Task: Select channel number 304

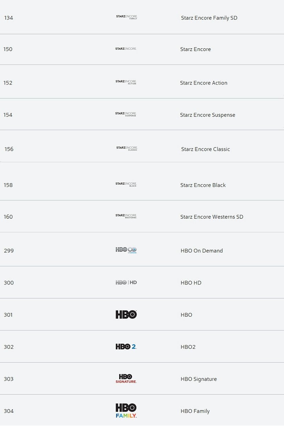Action: pyautogui.click(x=9, y=411)
